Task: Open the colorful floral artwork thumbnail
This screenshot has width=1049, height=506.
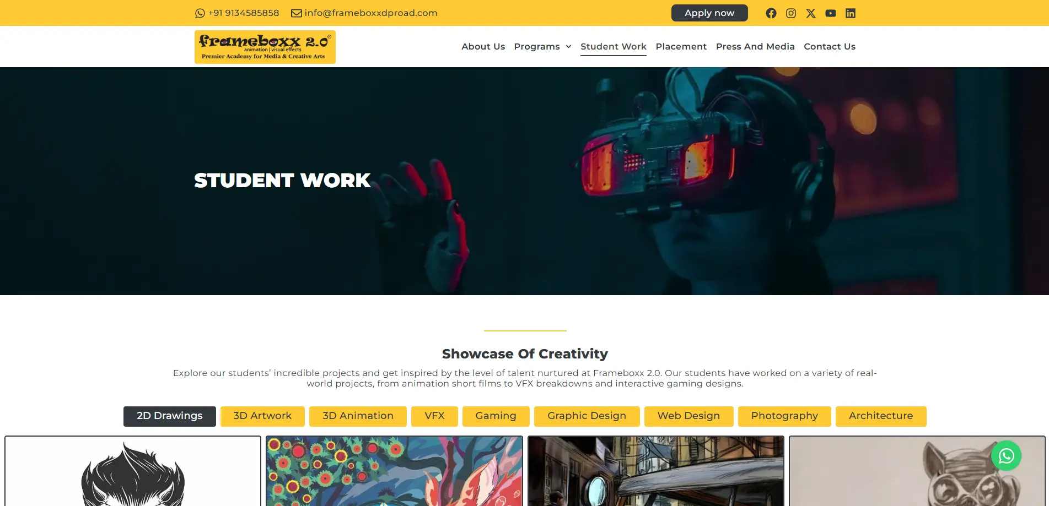Action: tap(394, 471)
